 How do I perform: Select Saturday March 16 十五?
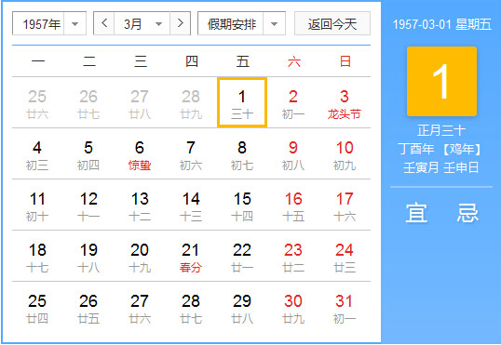tap(293, 206)
